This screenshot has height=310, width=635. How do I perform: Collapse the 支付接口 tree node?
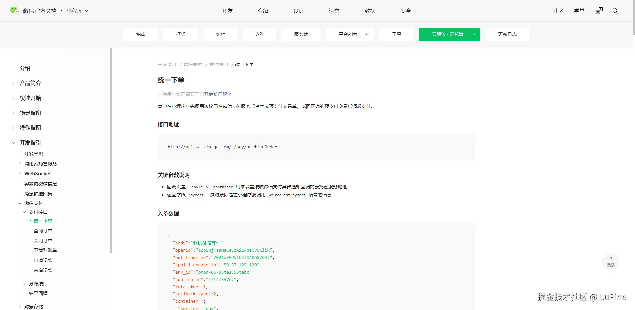(24, 212)
